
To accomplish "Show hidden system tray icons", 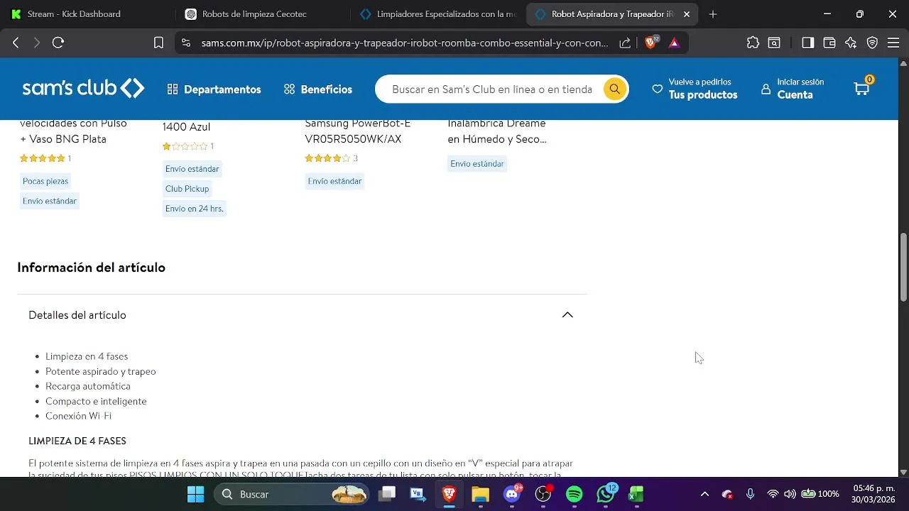I will pos(704,494).
